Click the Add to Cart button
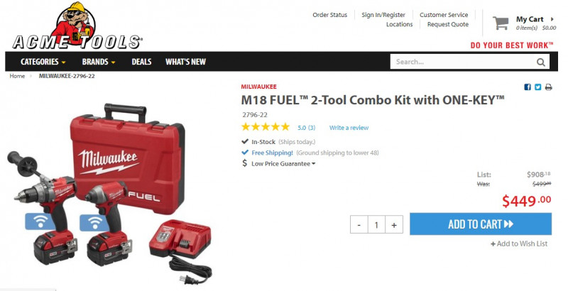 coord(481,224)
